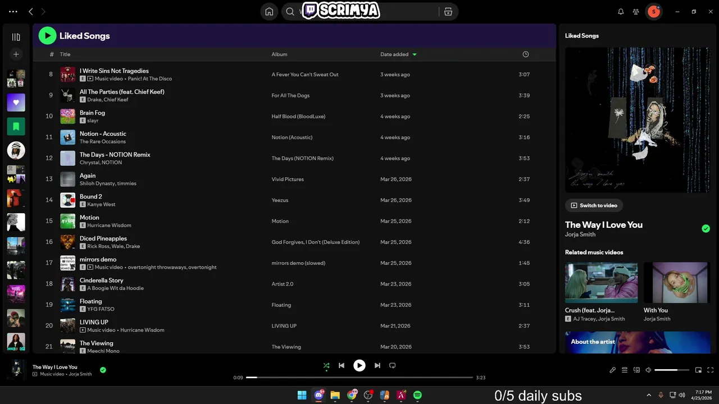719x404 pixels.
Task: Open Your Library sidebar icon
Action: [x=16, y=37]
